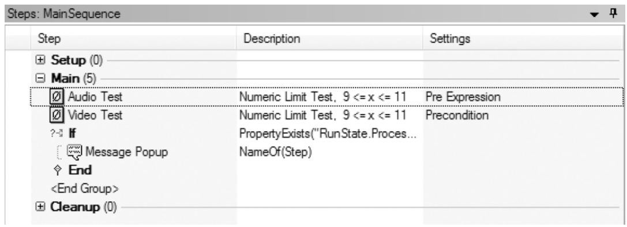Image resolution: width=627 pixels, height=227 pixels.
Task: Expand the Setup step group
Action: [40, 60]
